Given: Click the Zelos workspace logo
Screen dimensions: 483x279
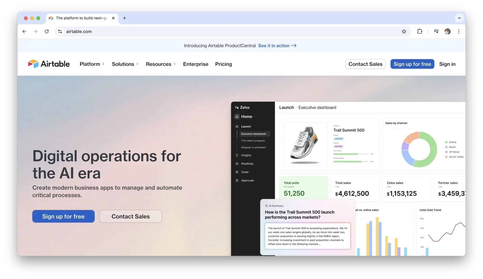Looking at the screenshot, I should [x=237, y=107].
